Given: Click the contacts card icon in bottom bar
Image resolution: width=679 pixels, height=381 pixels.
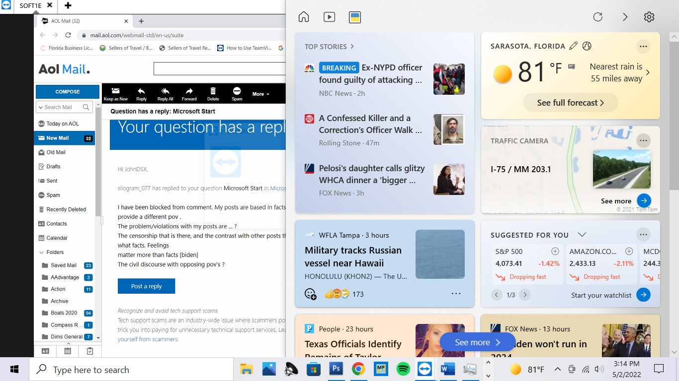Looking at the screenshot, I should [x=45, y=351].
